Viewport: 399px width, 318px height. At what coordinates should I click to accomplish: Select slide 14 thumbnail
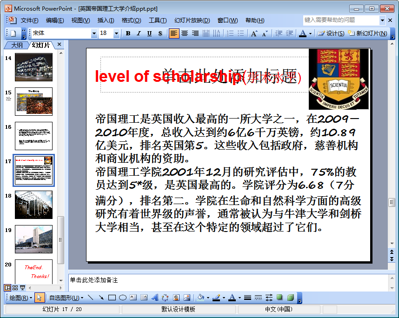33,67
